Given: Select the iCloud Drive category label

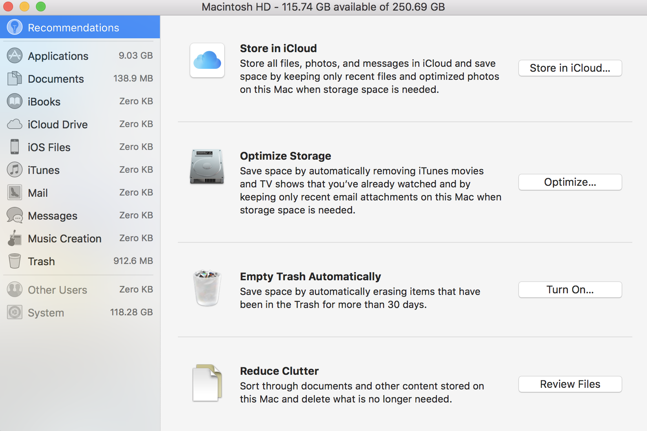Looking at the screenshot, I should point(58,125).
